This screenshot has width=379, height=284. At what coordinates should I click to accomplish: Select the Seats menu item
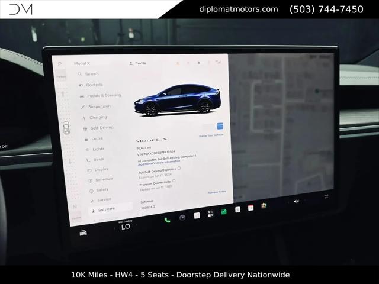(95, 159)
